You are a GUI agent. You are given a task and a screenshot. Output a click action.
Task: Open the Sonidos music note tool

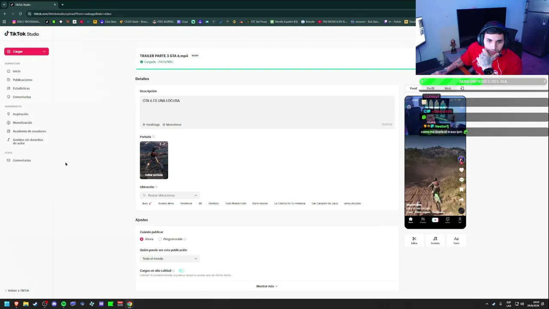(x=435, y=240)
